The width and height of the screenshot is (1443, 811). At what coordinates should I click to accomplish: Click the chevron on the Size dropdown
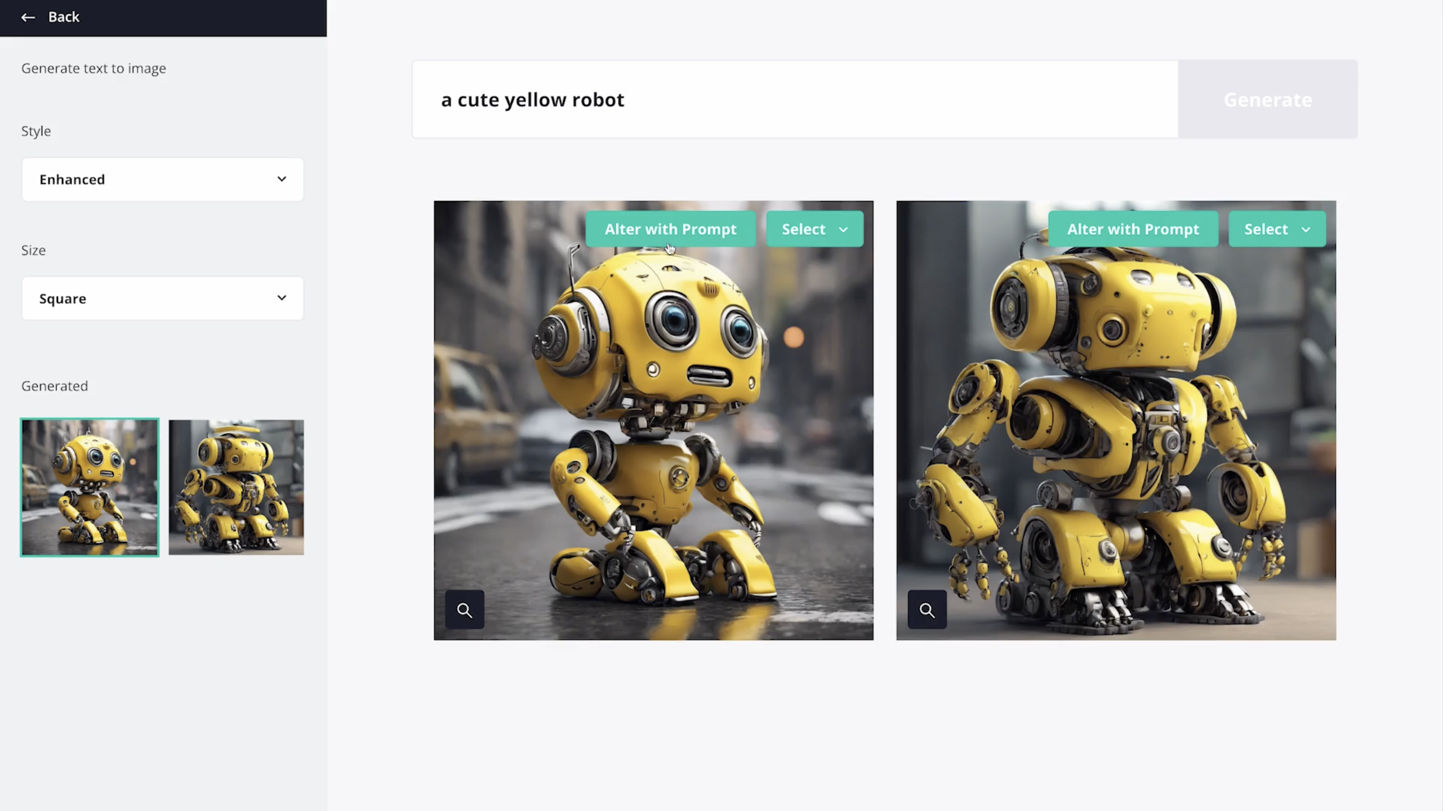(x=282, y=298)
